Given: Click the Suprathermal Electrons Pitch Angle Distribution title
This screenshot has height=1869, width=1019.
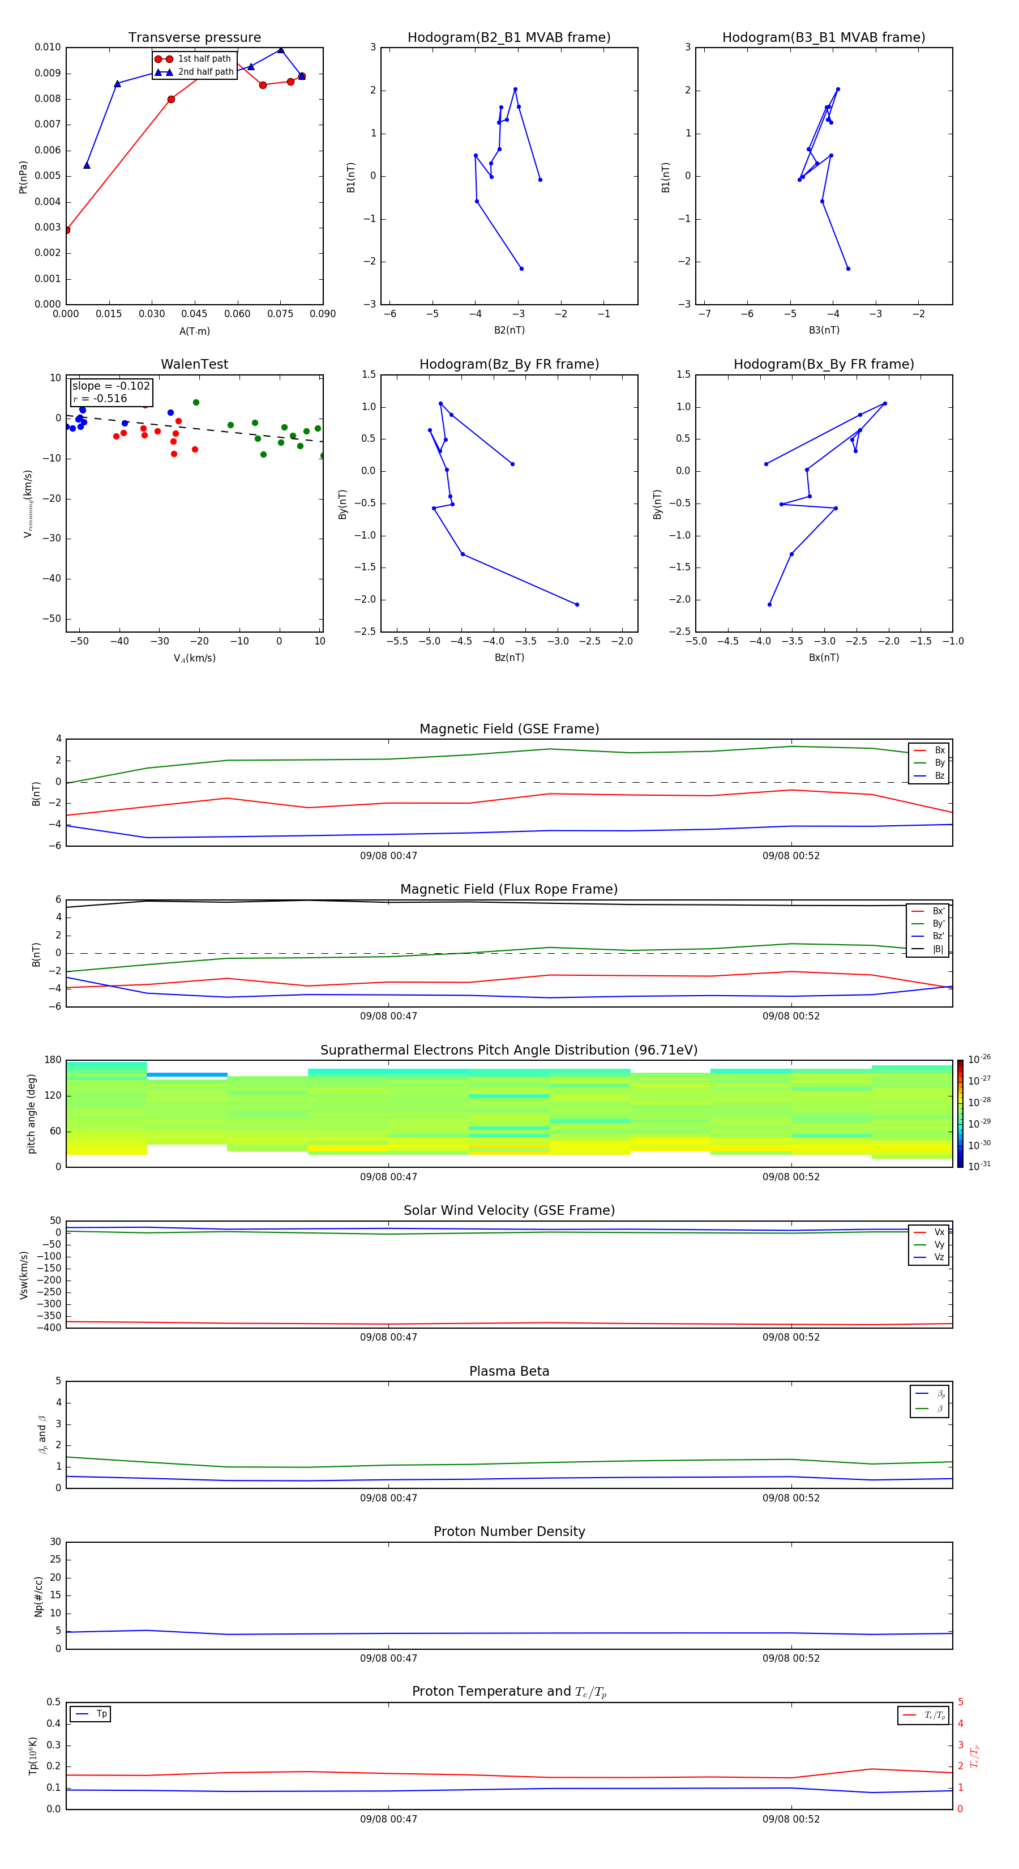Looking at the screenshot, I should pyautogui.click(x=509, y=1051).
